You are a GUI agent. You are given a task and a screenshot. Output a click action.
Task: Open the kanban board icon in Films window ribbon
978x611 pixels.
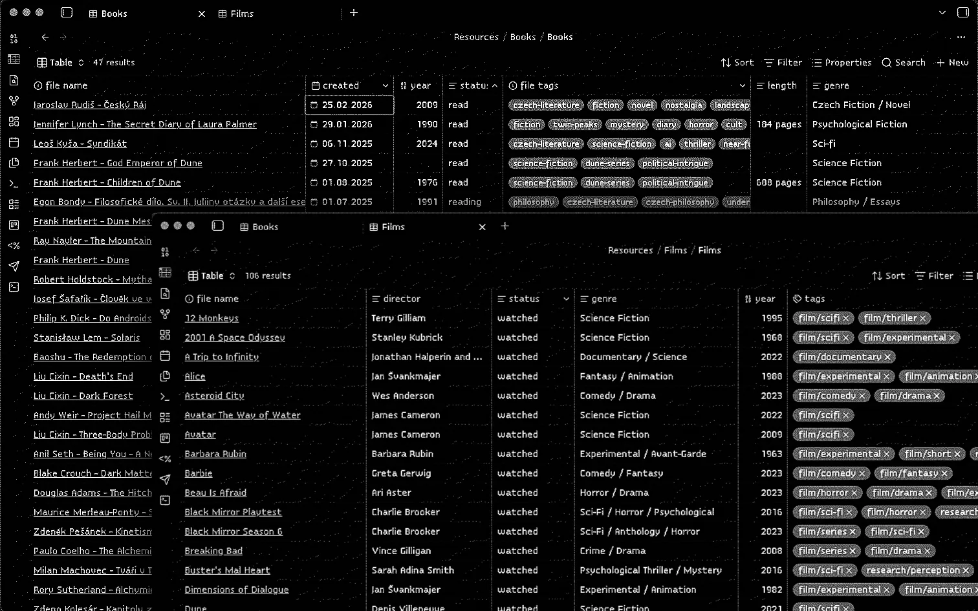point(165,438)
